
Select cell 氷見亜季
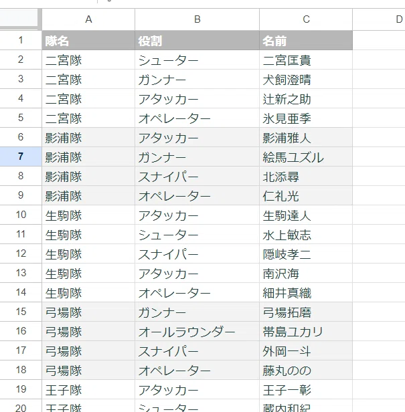(306, 118)
